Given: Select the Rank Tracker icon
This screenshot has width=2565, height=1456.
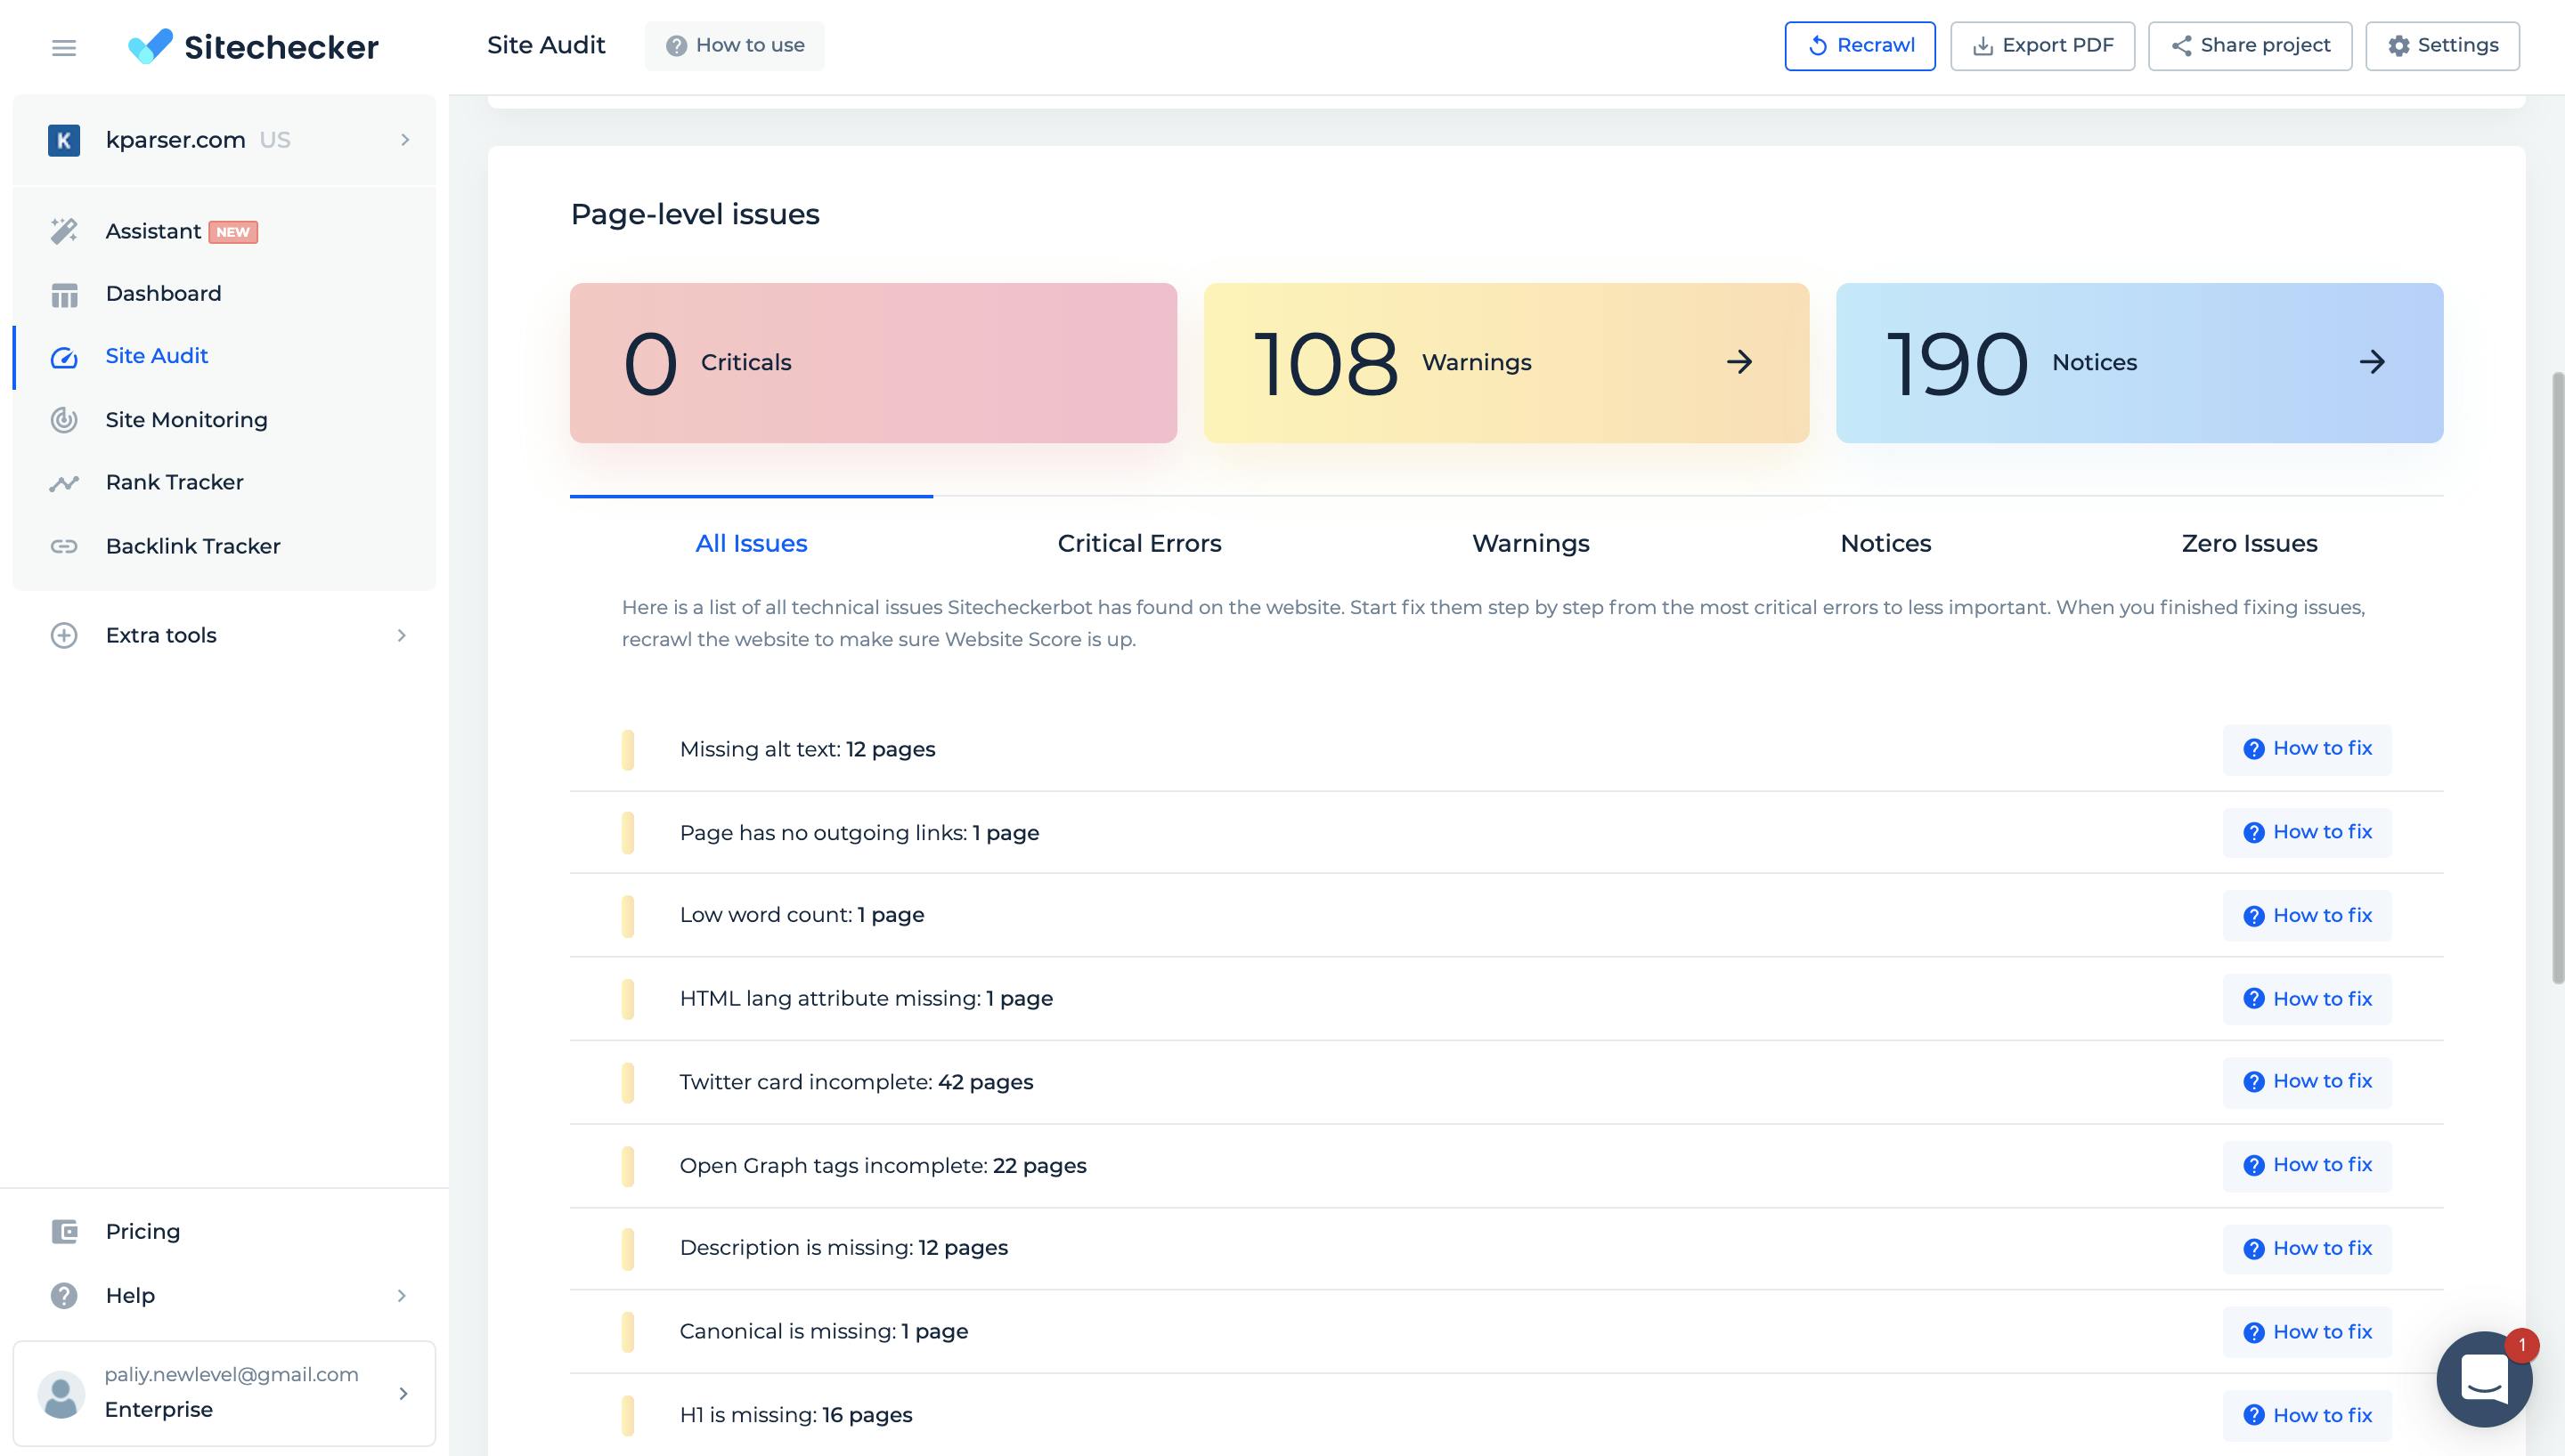Looking at the screenshot, I should click(x=63, y=482).
